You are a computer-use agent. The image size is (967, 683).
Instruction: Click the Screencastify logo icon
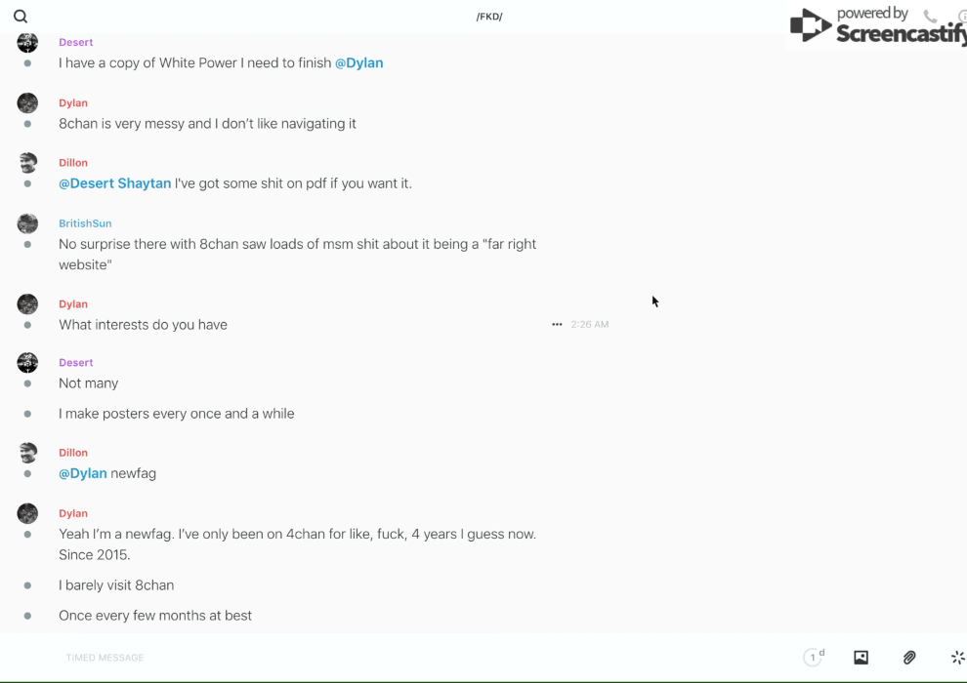point(811,26)
